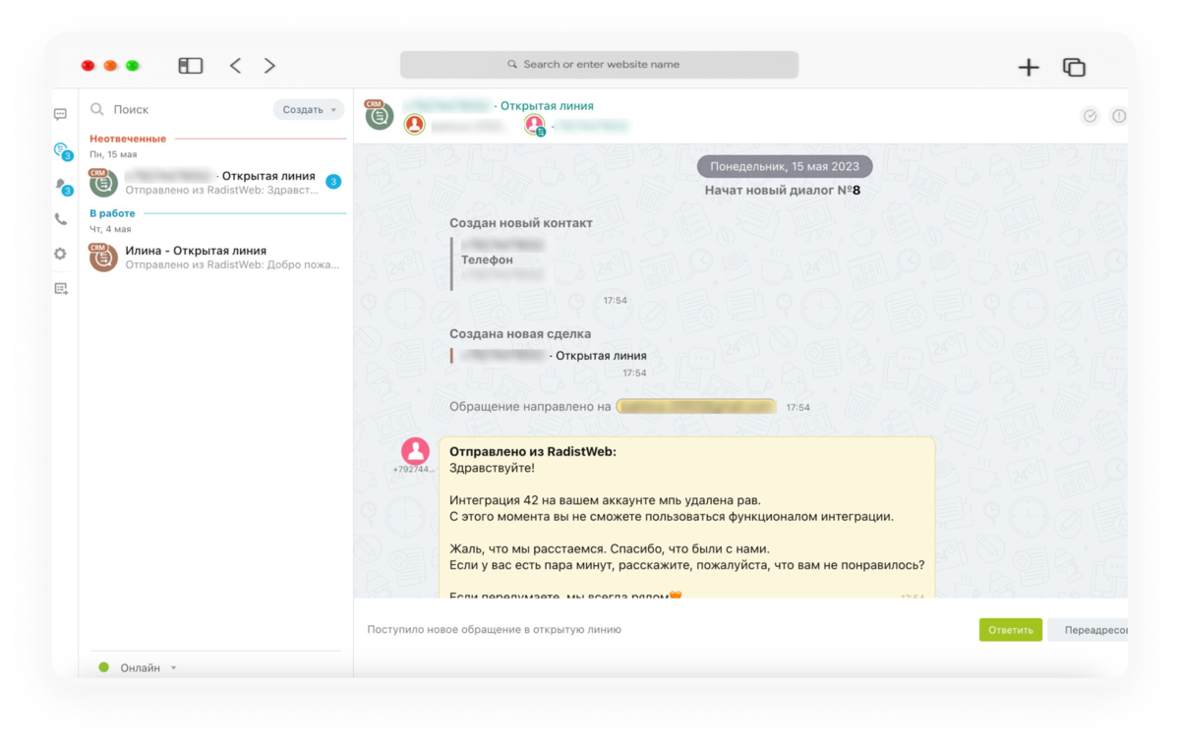Click the Ответить button
Image resolution: width=1180 pixels, height=743 pixels.
coord(1011,630)
